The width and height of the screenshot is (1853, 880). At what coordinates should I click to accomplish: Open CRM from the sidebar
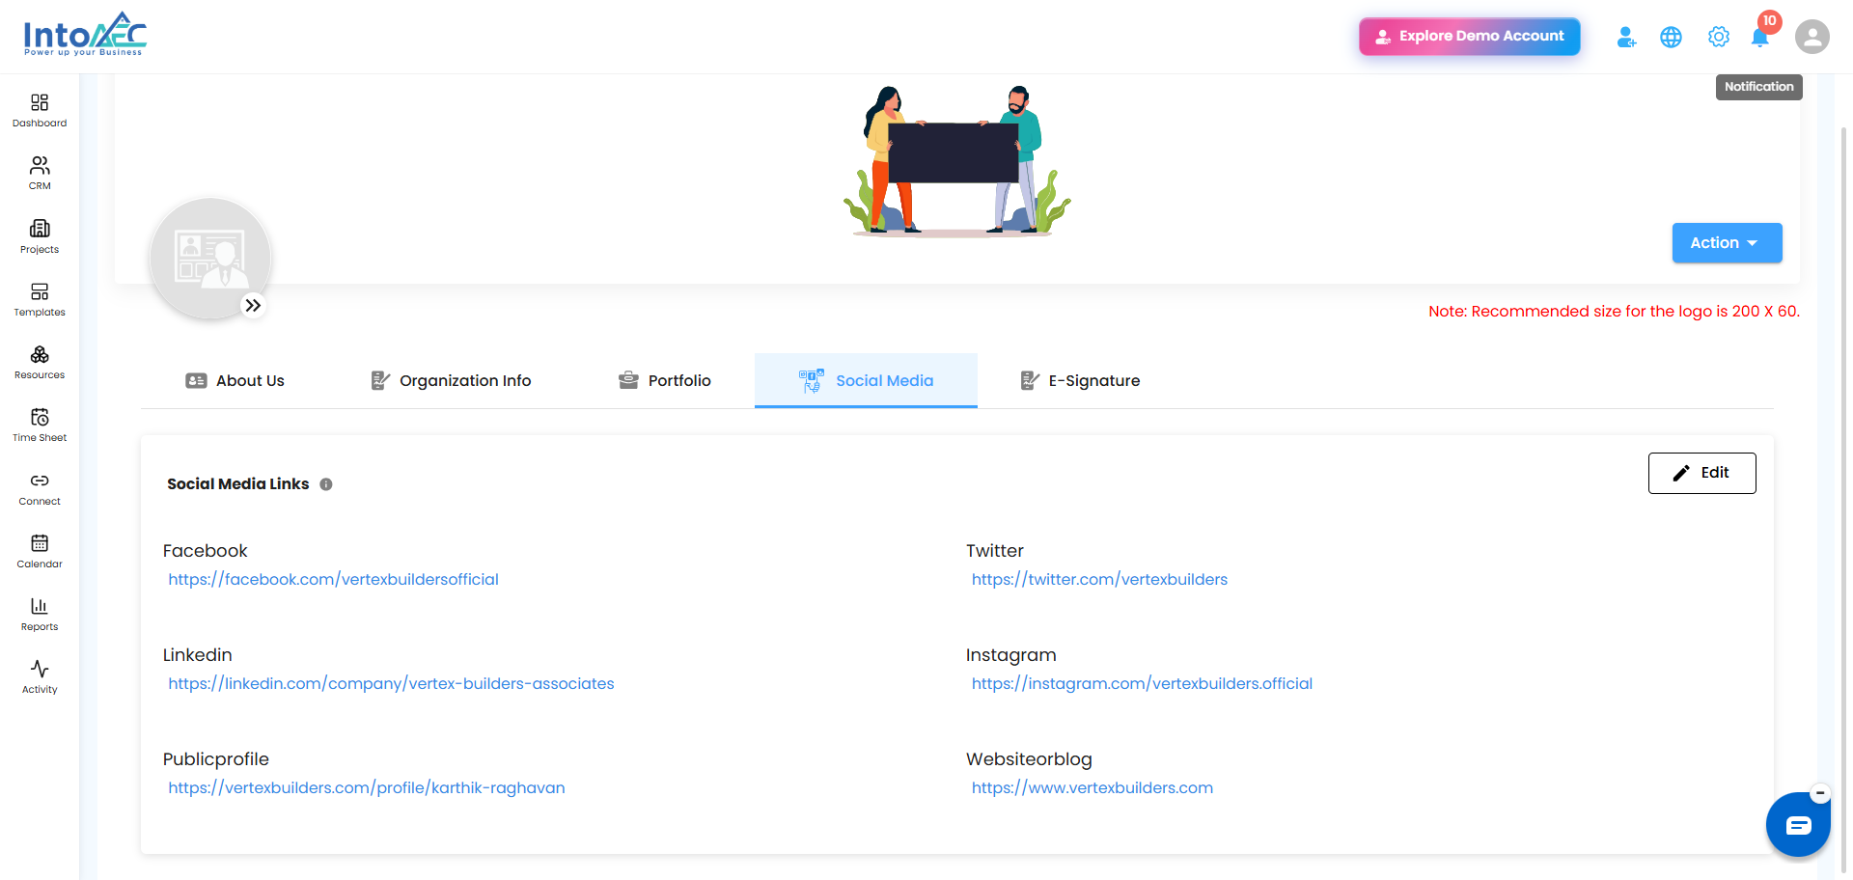(x=40, y=173)
